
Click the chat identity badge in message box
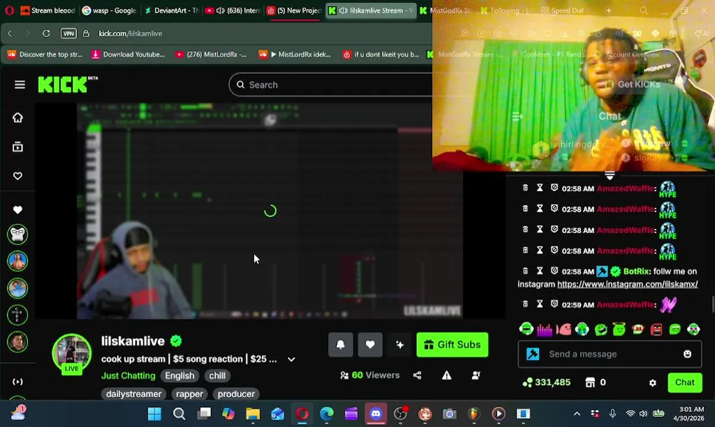point(533,354)
